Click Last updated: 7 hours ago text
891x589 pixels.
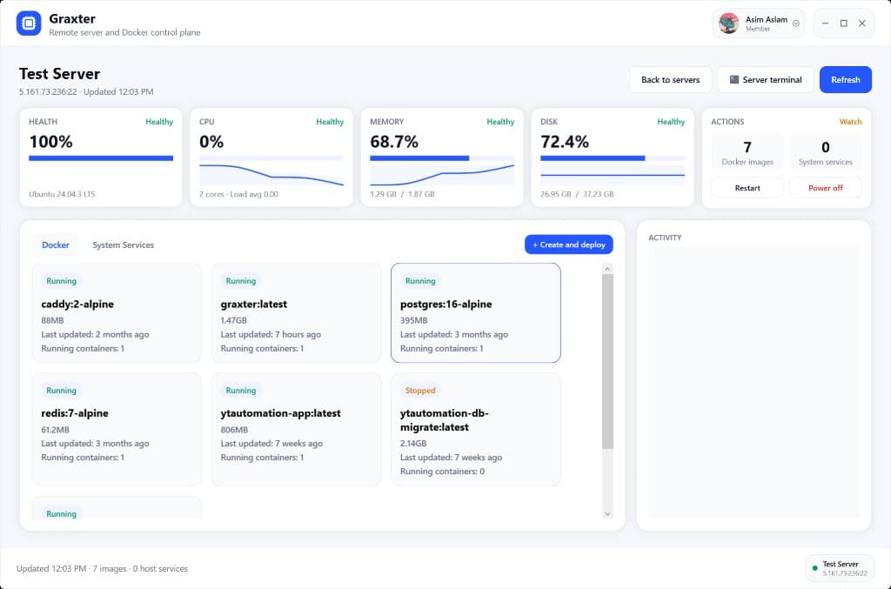click(x=271, y=335)
